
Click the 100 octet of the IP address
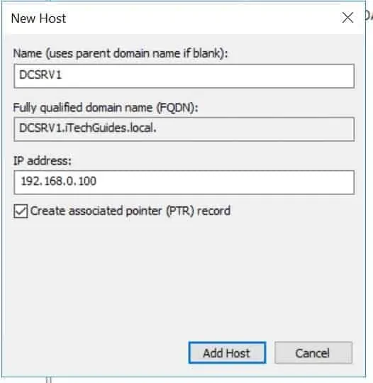pyautogui.click(x=87, y=182)
